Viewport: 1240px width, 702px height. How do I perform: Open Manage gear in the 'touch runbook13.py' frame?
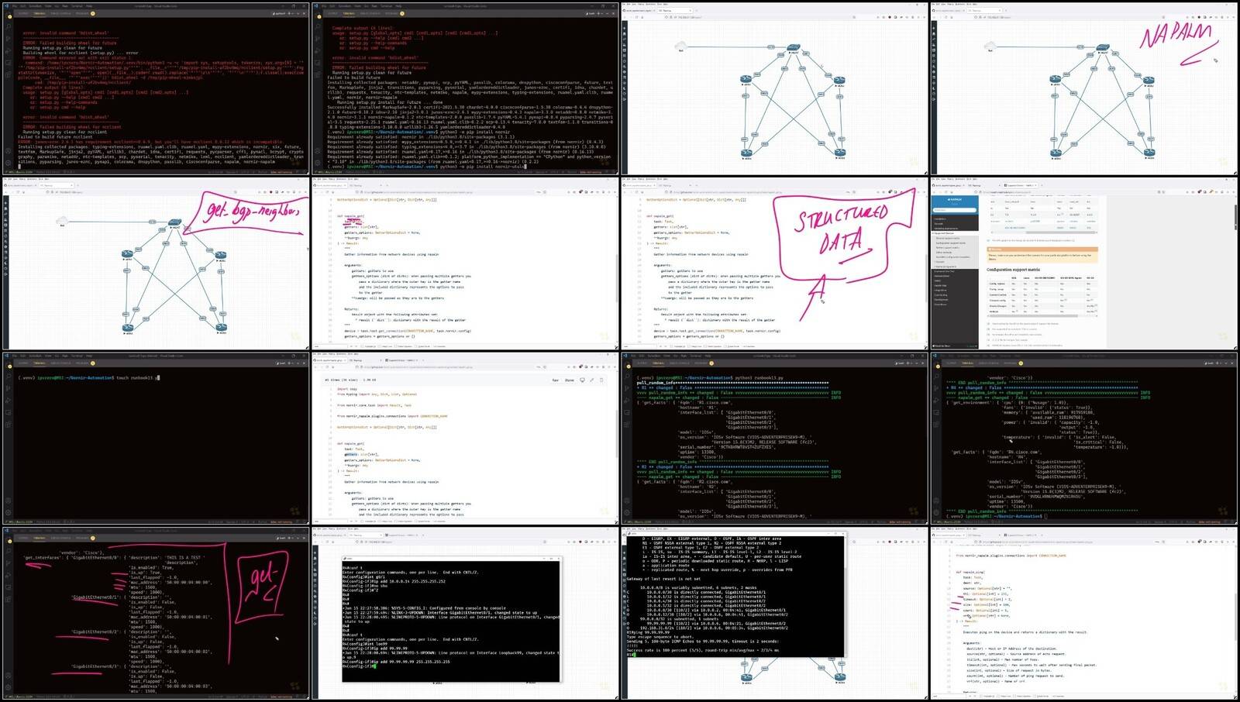point(8,514)
